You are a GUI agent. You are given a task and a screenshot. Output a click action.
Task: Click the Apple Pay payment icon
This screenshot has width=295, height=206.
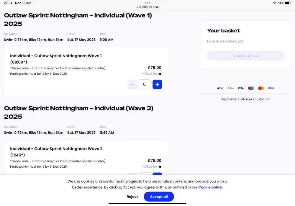click(x=220, y=88)
